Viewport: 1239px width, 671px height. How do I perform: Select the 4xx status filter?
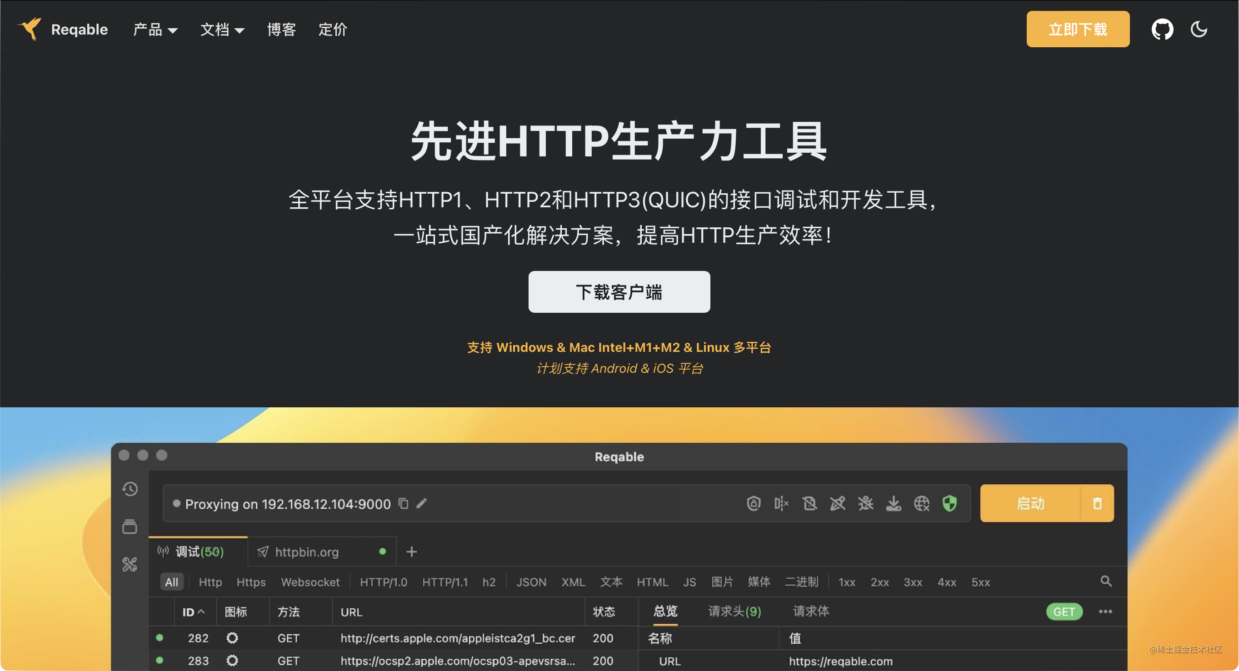tap(947, 582)
